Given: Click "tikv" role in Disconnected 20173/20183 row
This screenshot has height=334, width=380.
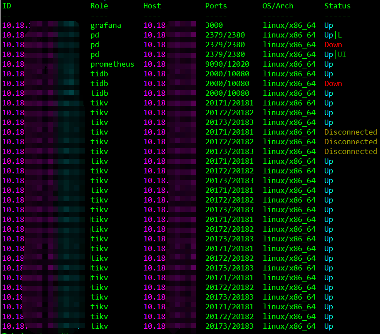Looking at the screenshot, I should (x=99, y=151).
